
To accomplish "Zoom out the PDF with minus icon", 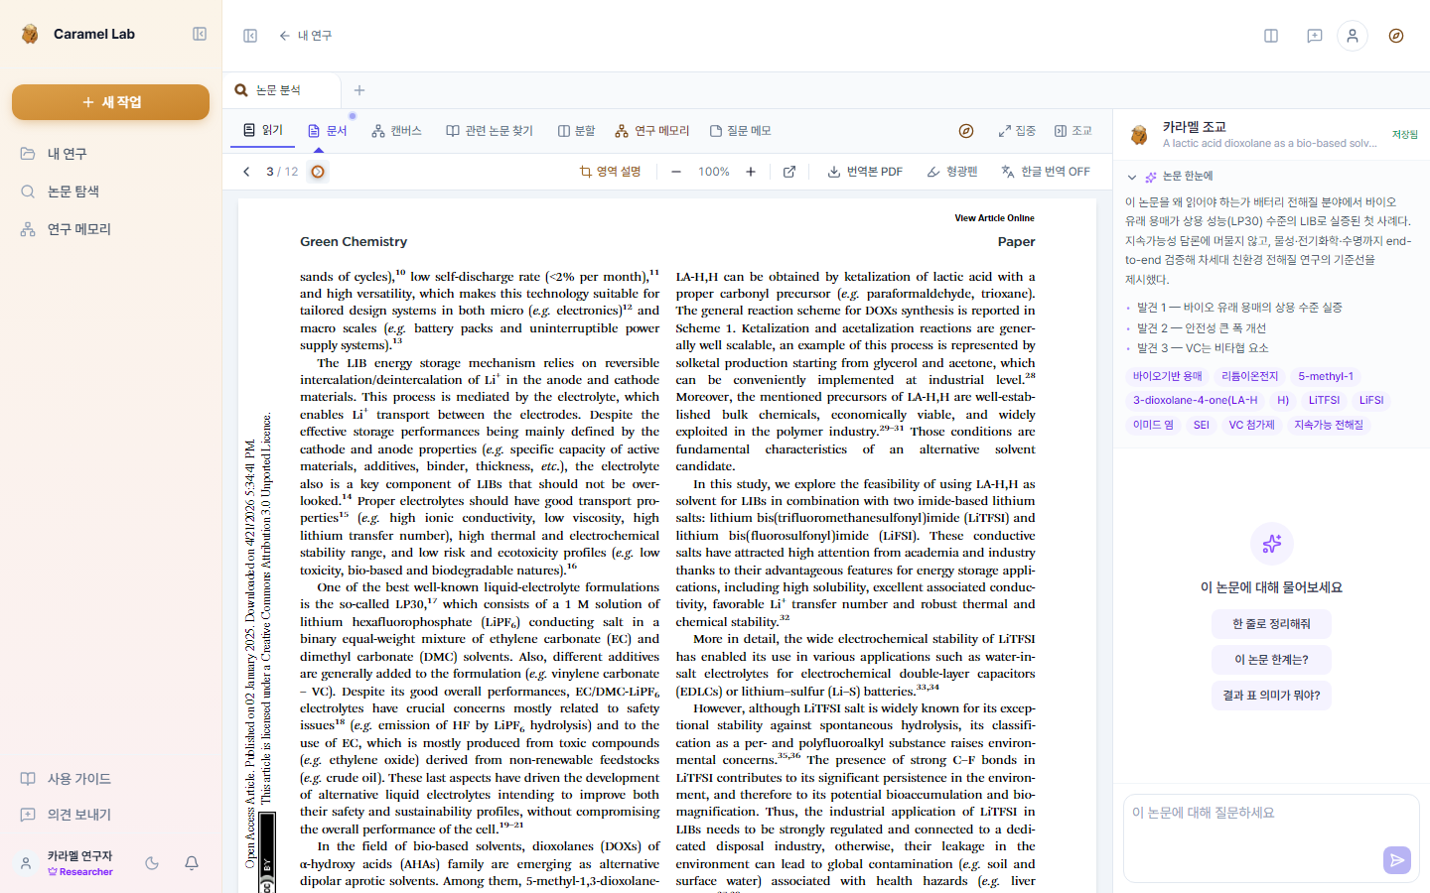I will (x=676, y=172).
